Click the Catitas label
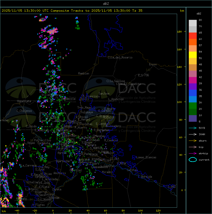 [132, 170]
